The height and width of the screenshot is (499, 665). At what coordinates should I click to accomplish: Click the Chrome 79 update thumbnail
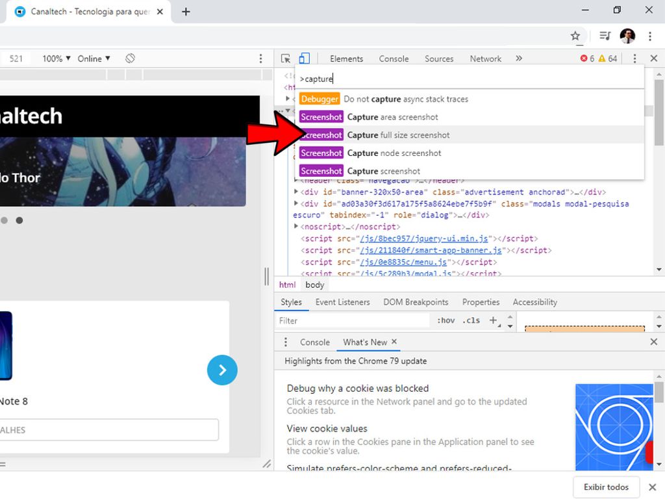pos(614,427)
